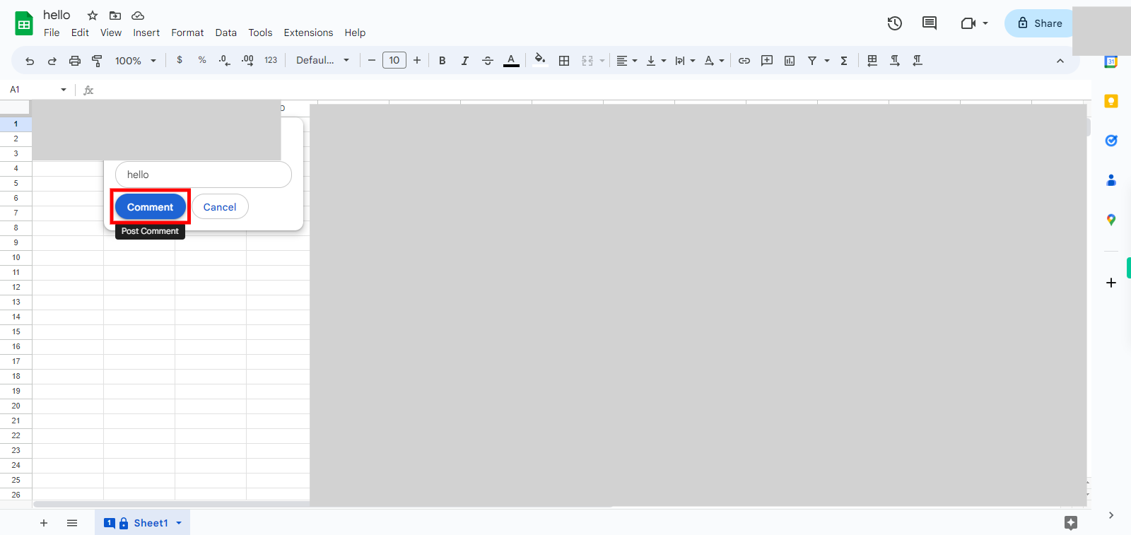The image size is (1131, 535).
Task: Open the Default font dropdown
Action: tap(322, 60)
